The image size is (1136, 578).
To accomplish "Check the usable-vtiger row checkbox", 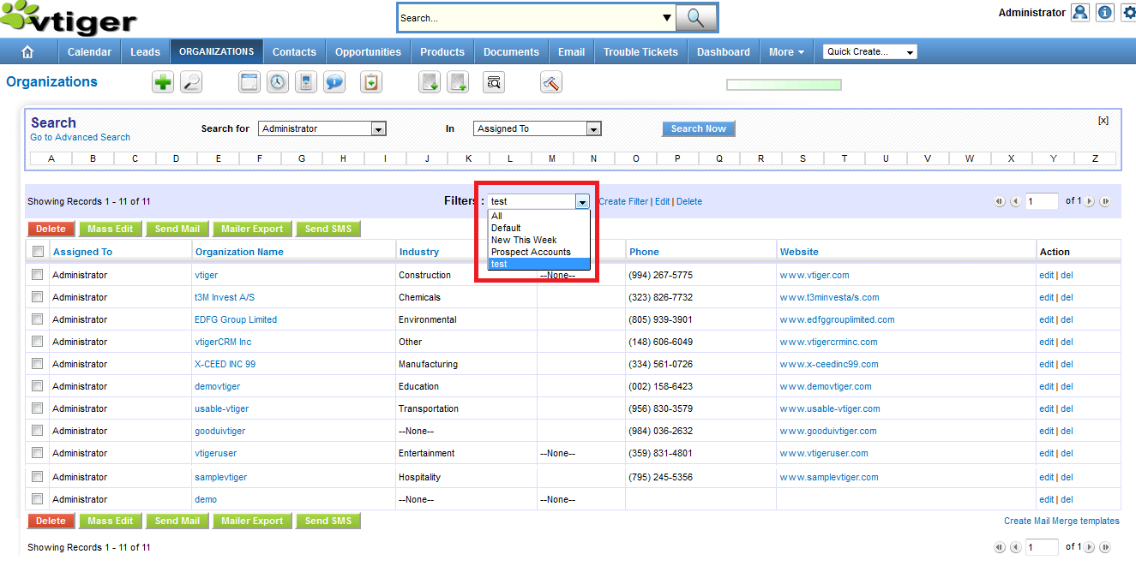I will point(38,408).
